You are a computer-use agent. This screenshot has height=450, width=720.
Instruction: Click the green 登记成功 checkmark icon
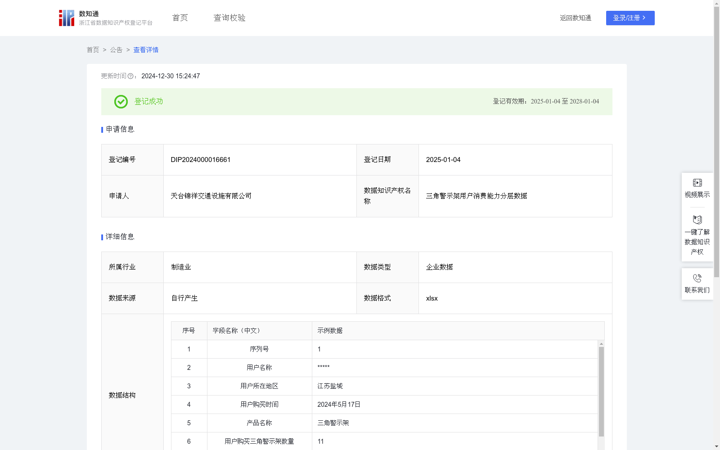click(x=121, y=102)
